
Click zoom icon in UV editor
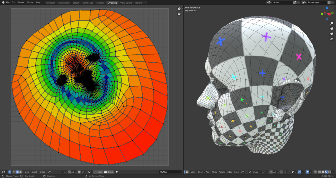click(179, 9)
